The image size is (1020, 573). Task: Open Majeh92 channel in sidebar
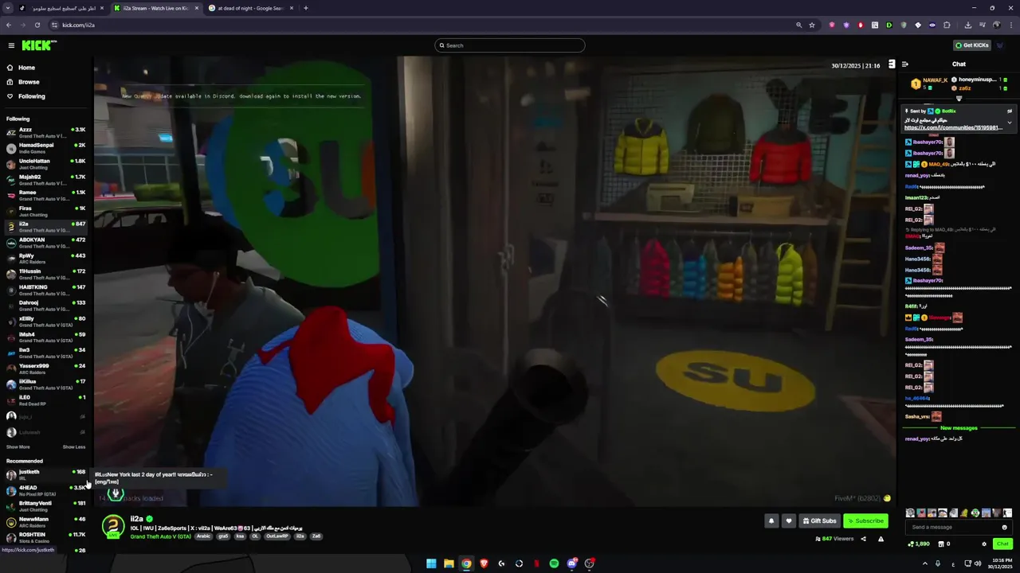click(46, 179)
